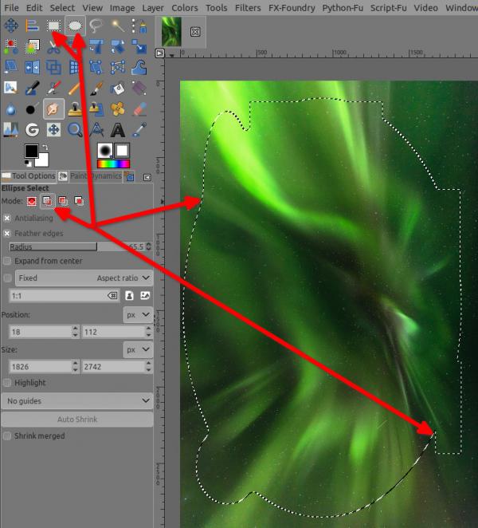Select the Ellipse Select tool
The image size is (478, 528).
coord(75,26)
